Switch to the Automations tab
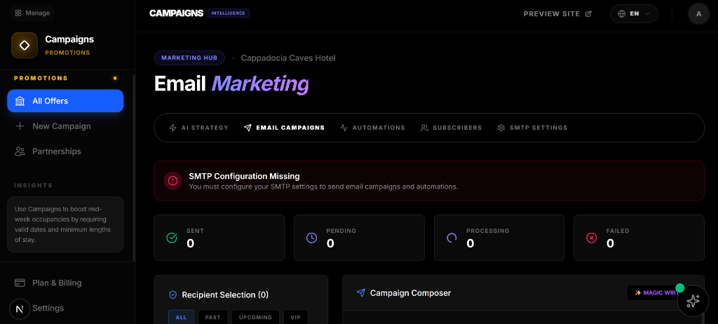The width and height of the screenshot is (718, 324). click(x=372, y=128)
